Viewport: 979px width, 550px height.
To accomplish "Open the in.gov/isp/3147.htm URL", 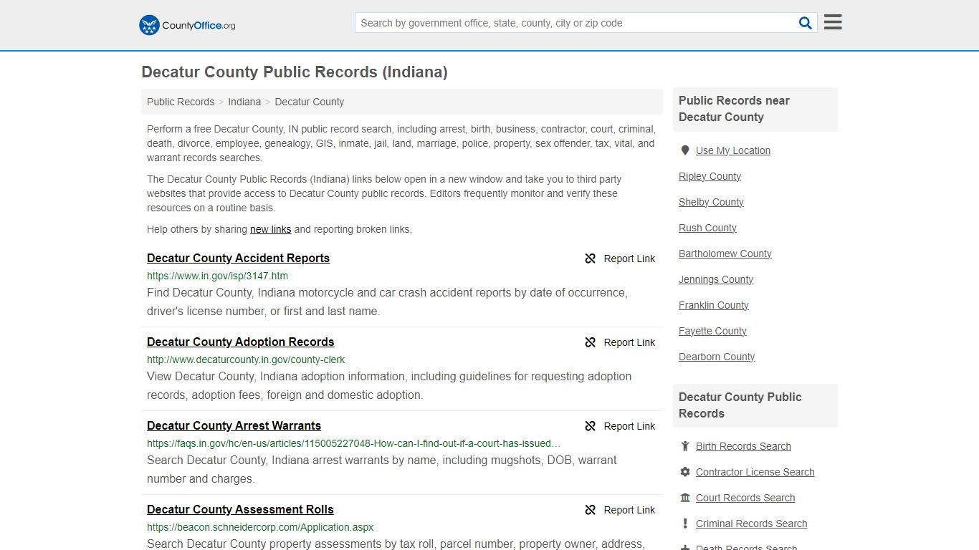I will (x=217, y=276).
